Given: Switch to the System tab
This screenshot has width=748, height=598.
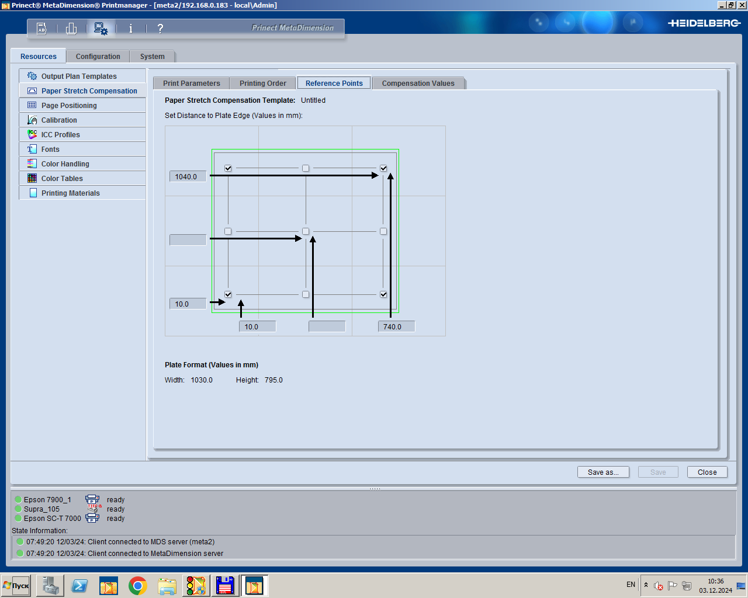Looking at the screenshot, I should 153,56.
